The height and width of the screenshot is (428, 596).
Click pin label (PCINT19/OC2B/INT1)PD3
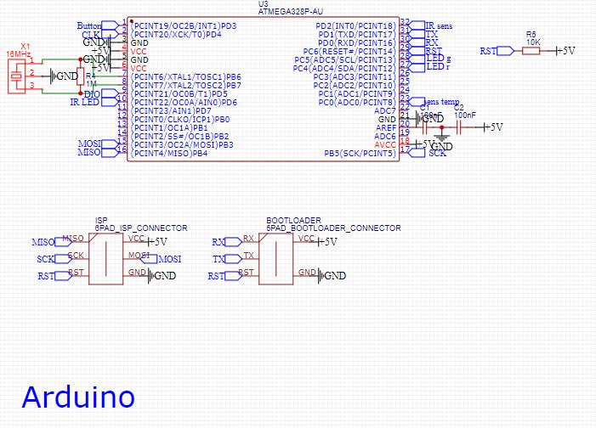pos(184,25)
